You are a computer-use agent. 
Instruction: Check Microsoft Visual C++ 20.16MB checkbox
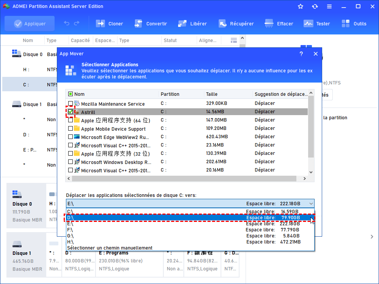pyautogui.click(x=70, y=170)
